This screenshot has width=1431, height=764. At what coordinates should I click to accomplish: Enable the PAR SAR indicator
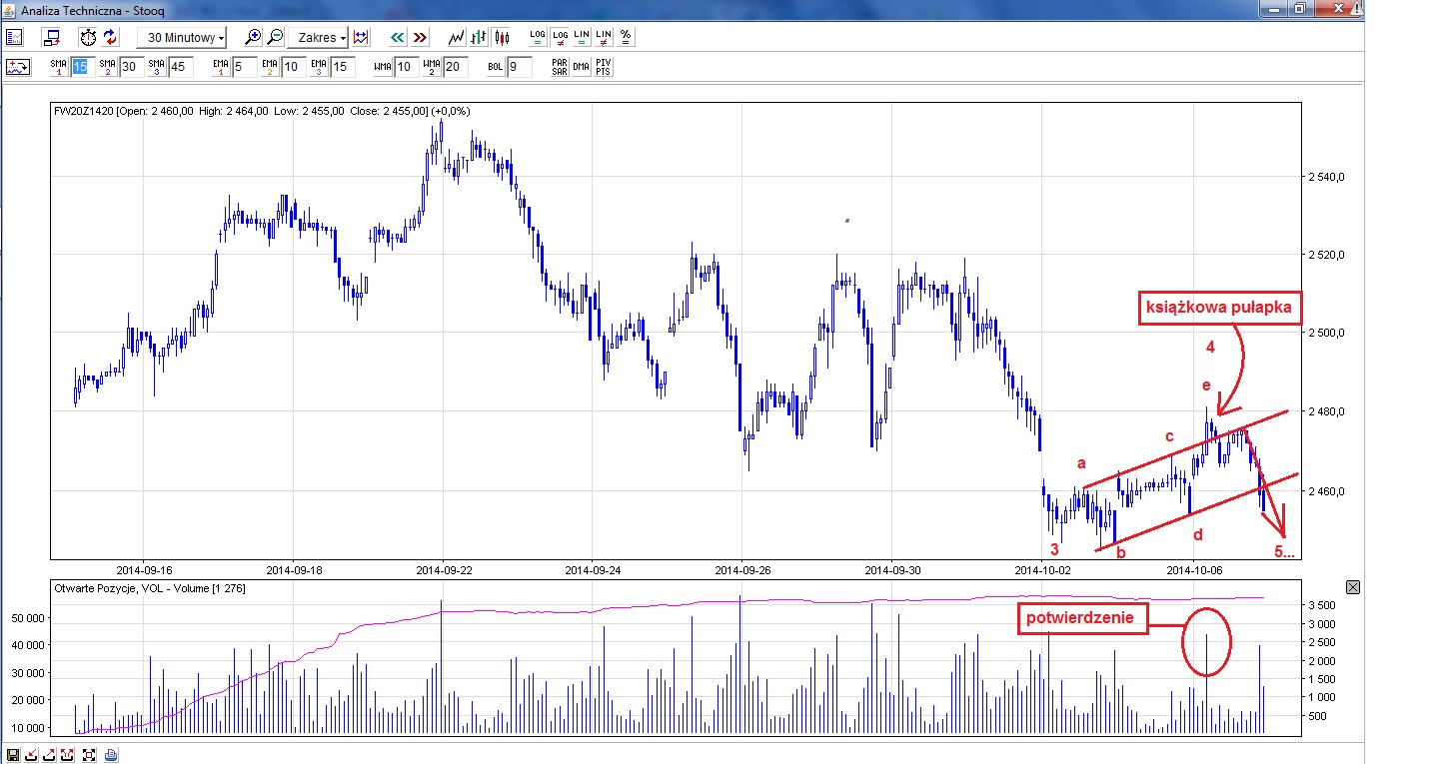560,67
